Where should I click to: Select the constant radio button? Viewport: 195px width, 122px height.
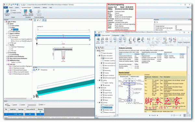(20, 105)
